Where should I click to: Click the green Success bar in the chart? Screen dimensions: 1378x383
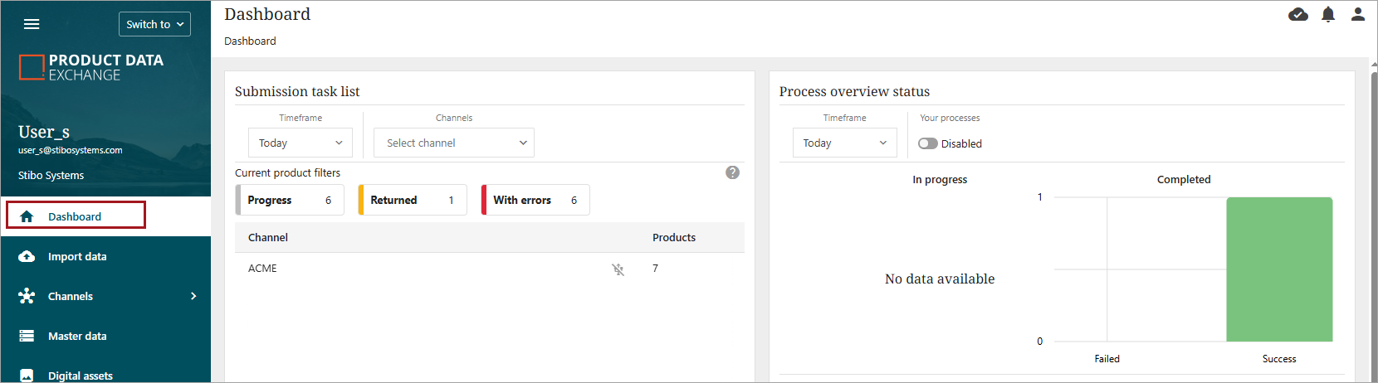tap(1279, 269)
